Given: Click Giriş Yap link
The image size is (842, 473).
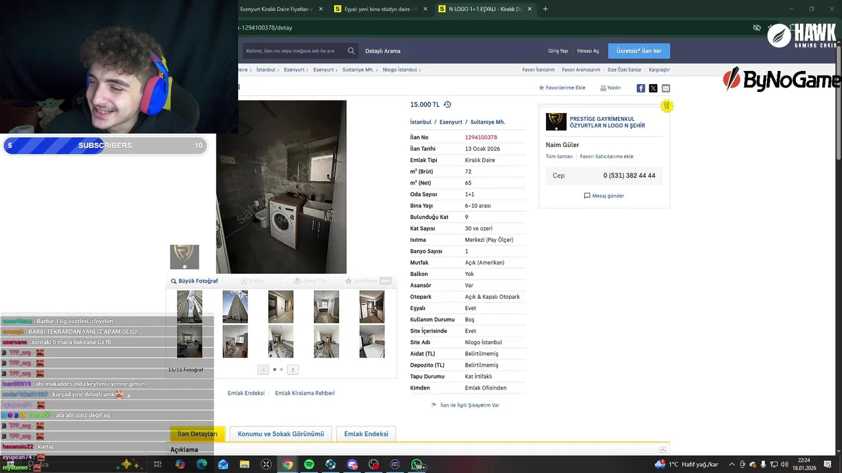Looking at the screenshot, I should pos(558,51).
